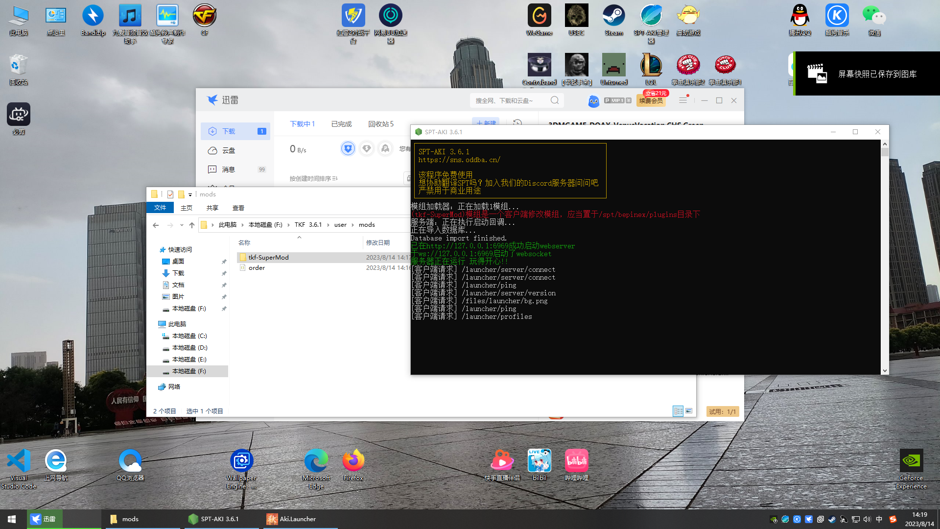Click the volume speaker tray icon
This screenshot has width=940, height=529.
(x=867, y=519)
